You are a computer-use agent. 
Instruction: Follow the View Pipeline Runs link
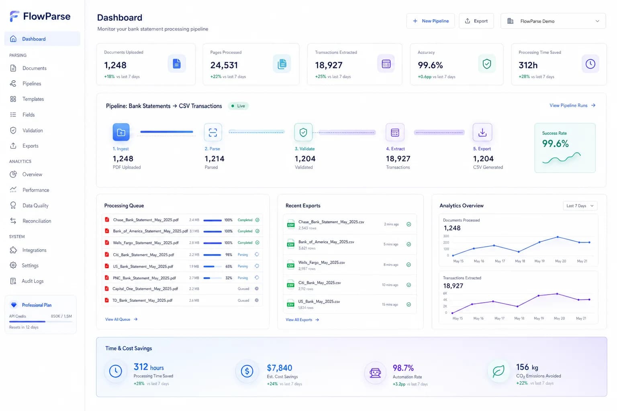click(x=572, y=106)
